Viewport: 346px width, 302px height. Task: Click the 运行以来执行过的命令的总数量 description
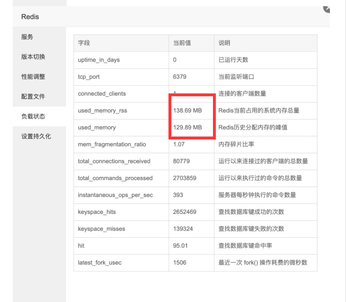tap(260, 178)
